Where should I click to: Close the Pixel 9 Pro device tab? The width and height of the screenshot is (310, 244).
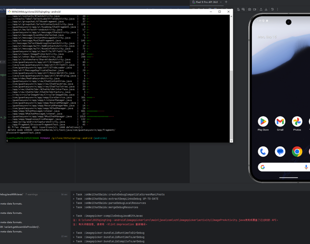tap(221, 2)
